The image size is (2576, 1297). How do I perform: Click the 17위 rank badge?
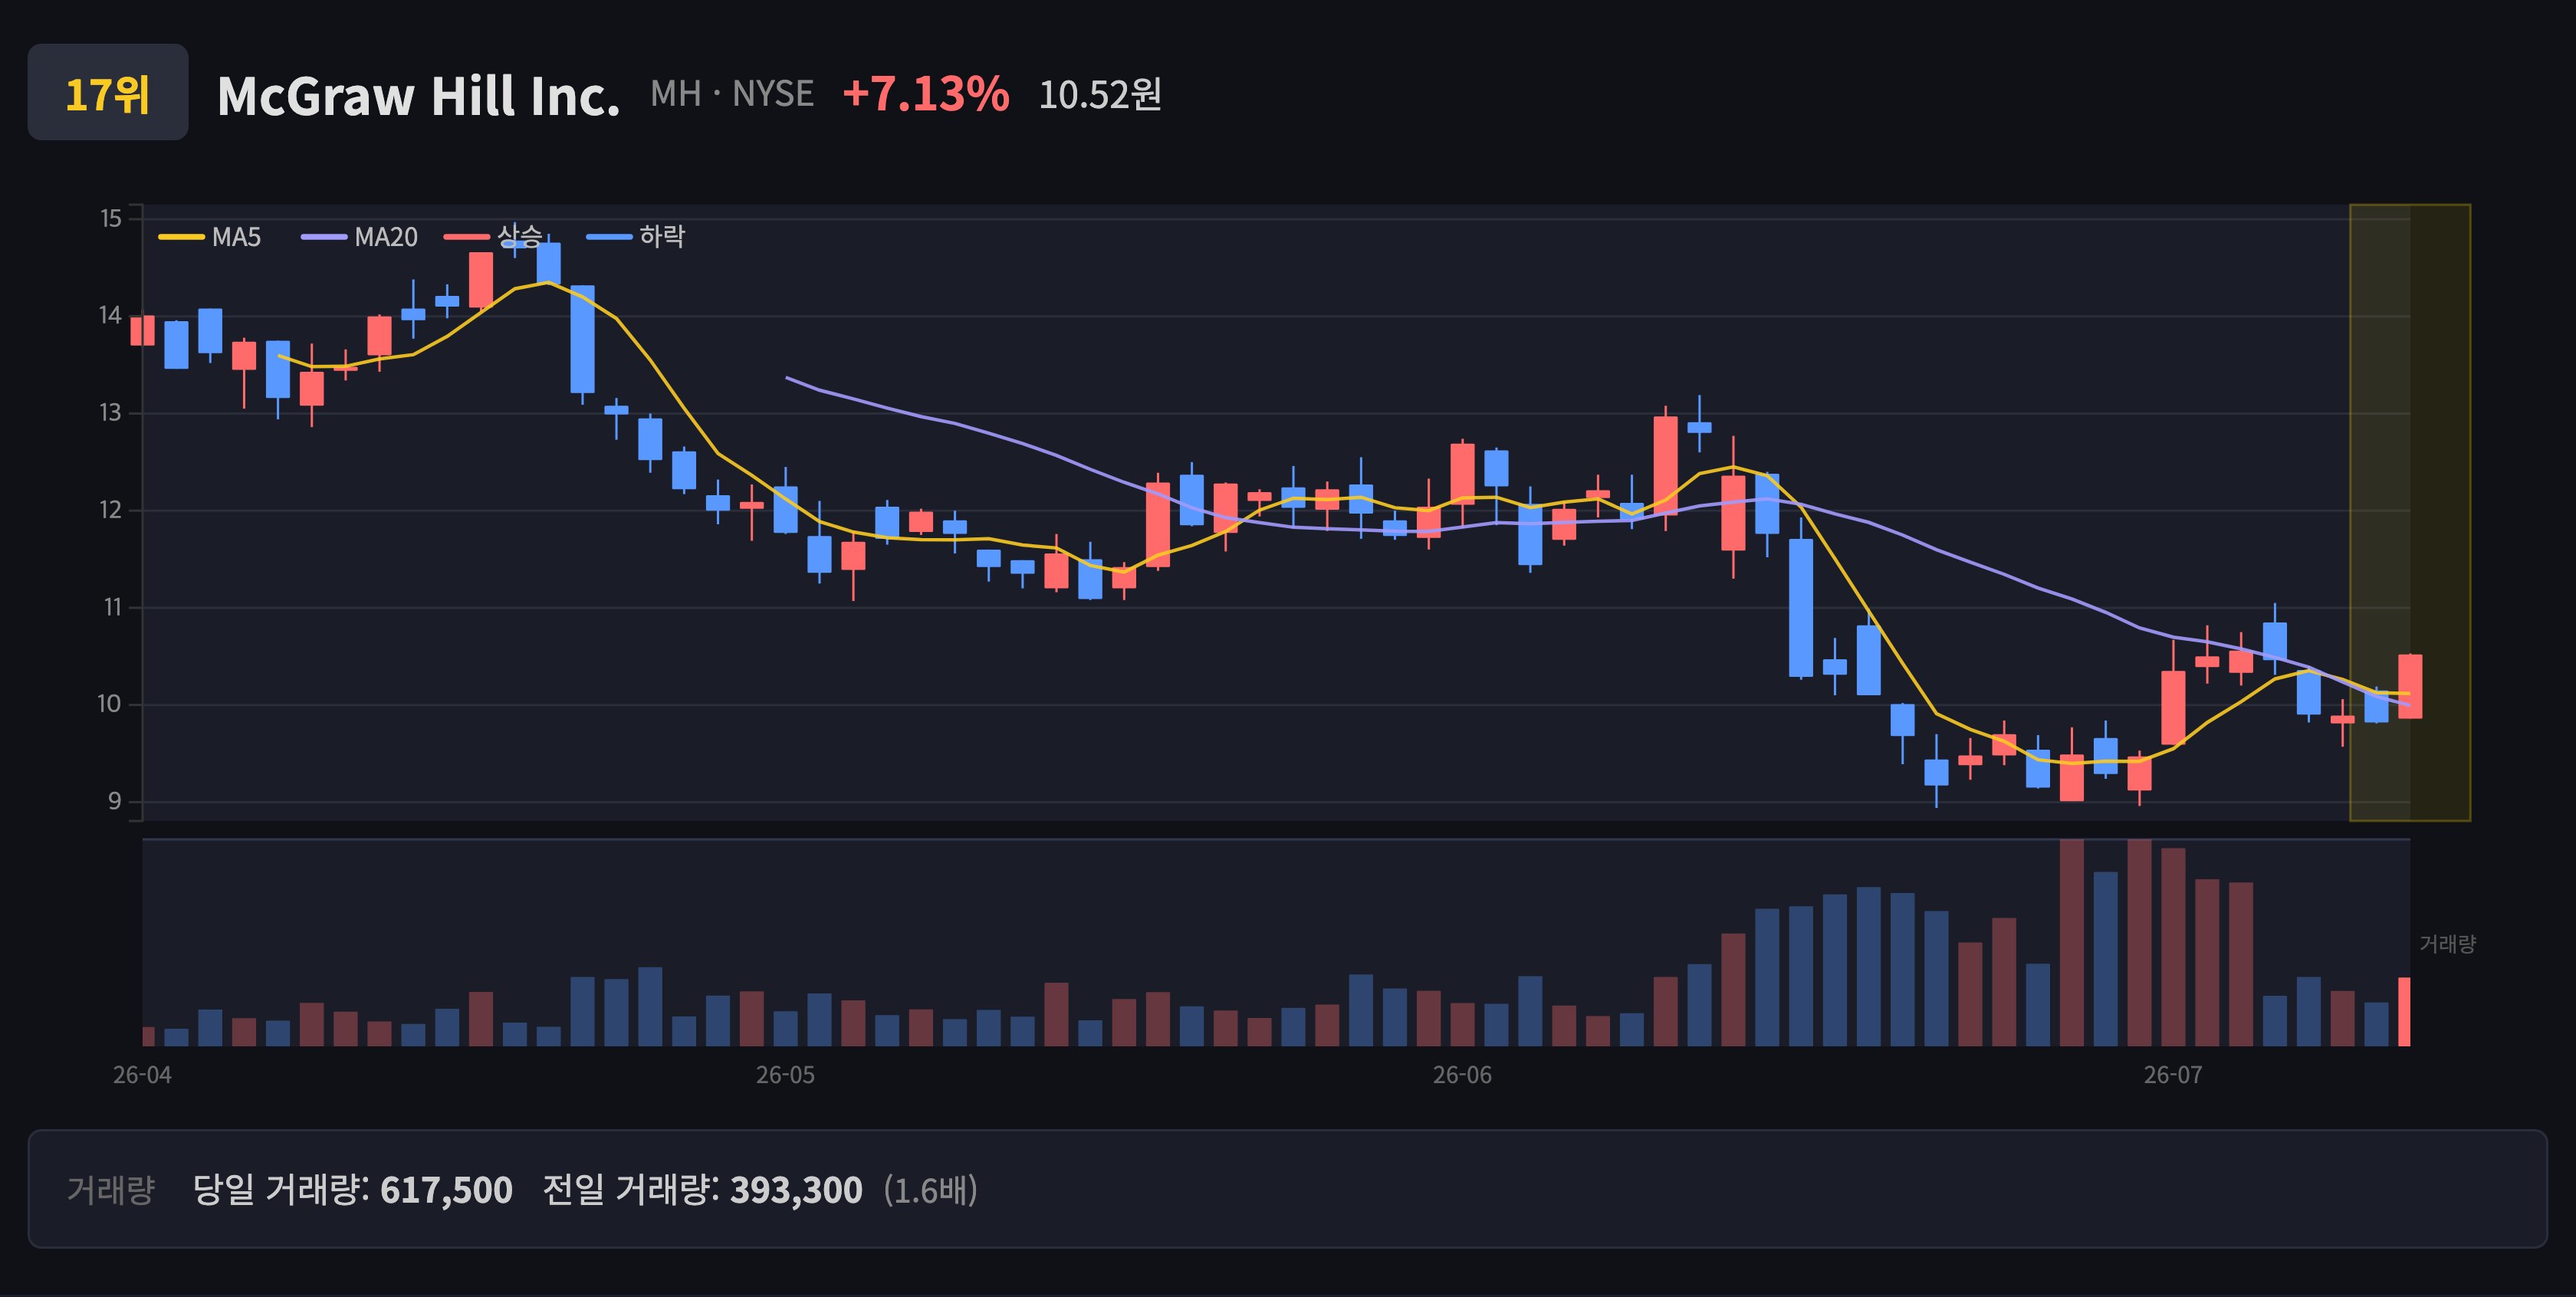point(107,92)
